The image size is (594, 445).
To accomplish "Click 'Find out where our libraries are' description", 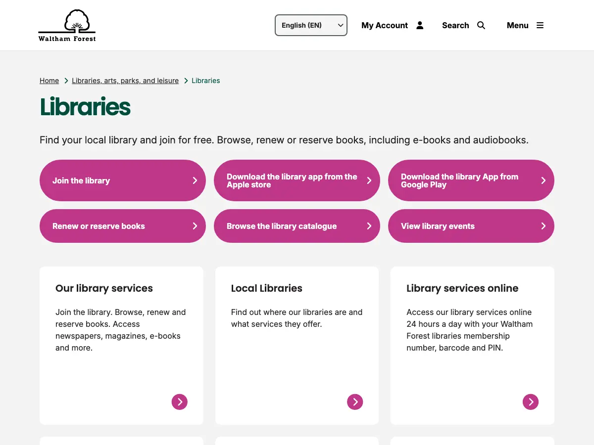I will [297, 318].
